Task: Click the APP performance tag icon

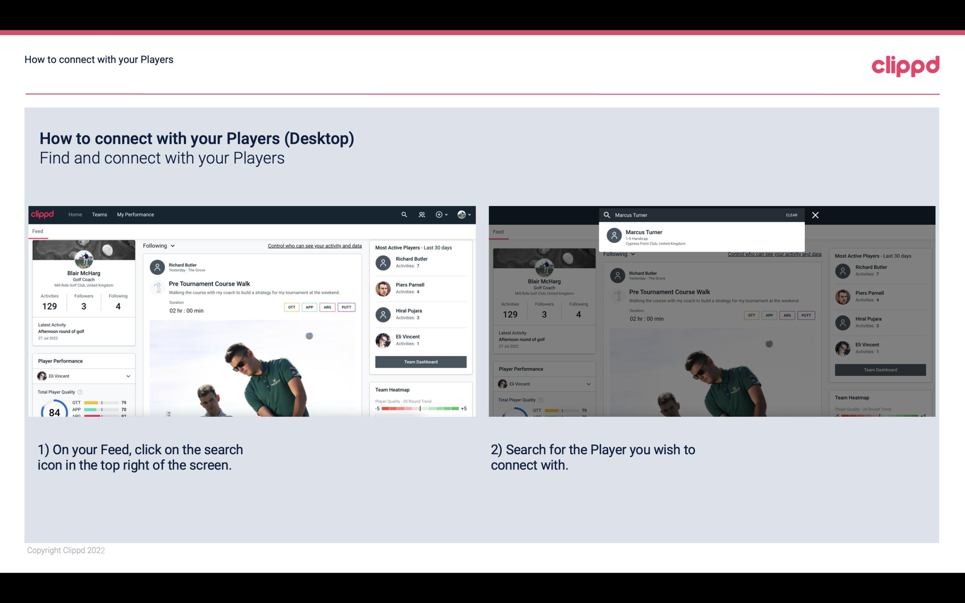Action: (x=309, y=307)
